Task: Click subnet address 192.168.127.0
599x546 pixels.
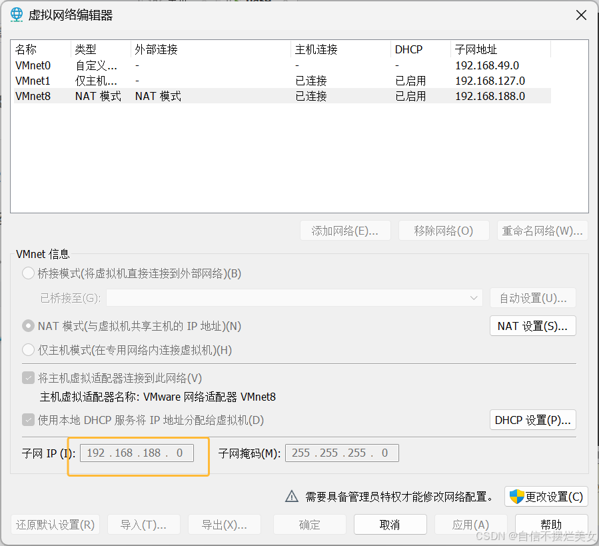Action: click(x=490, y=81)
